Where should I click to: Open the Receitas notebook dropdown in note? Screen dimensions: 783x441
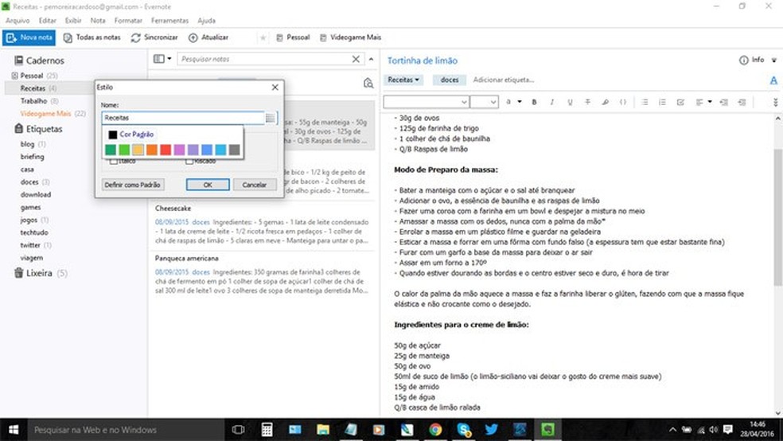[403, 80]
